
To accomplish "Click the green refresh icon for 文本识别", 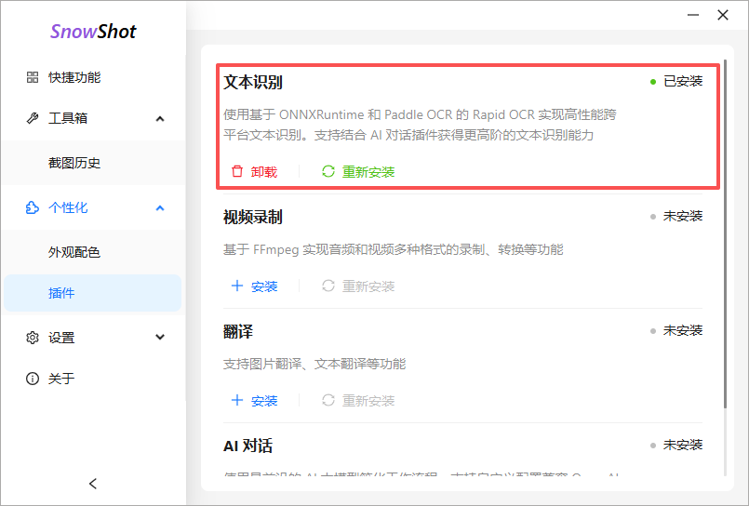I will point(328,171).
